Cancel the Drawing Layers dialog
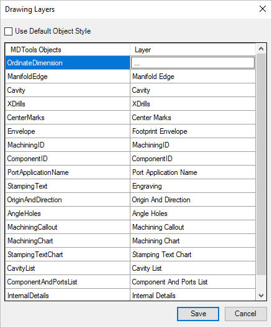272x328 pixels. 245,314
